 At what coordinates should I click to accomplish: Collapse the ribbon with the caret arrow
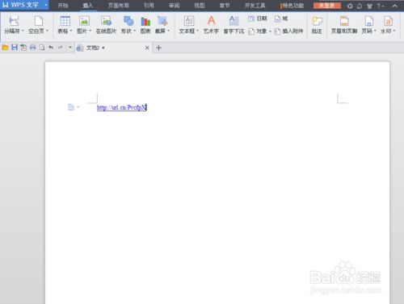click(x=395, y=6)
